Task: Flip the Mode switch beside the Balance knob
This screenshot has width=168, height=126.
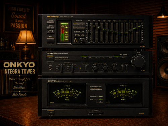Action: point(122,68)
